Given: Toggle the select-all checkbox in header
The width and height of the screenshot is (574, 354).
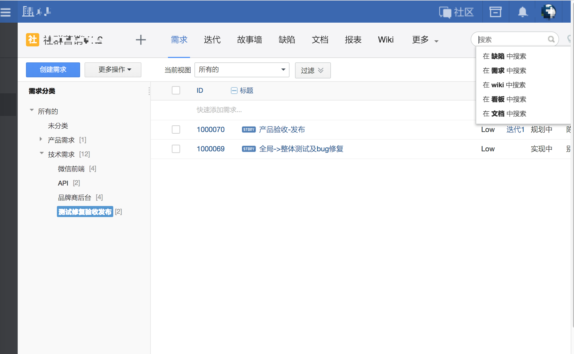Looking at the screenshot, I should [x=176, y=90].
